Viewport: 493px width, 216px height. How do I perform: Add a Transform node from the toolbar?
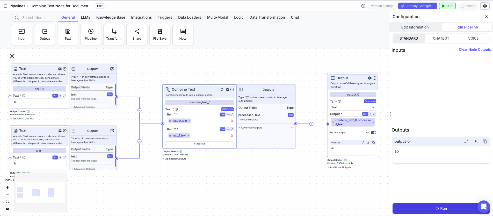(x=114, y=34)
